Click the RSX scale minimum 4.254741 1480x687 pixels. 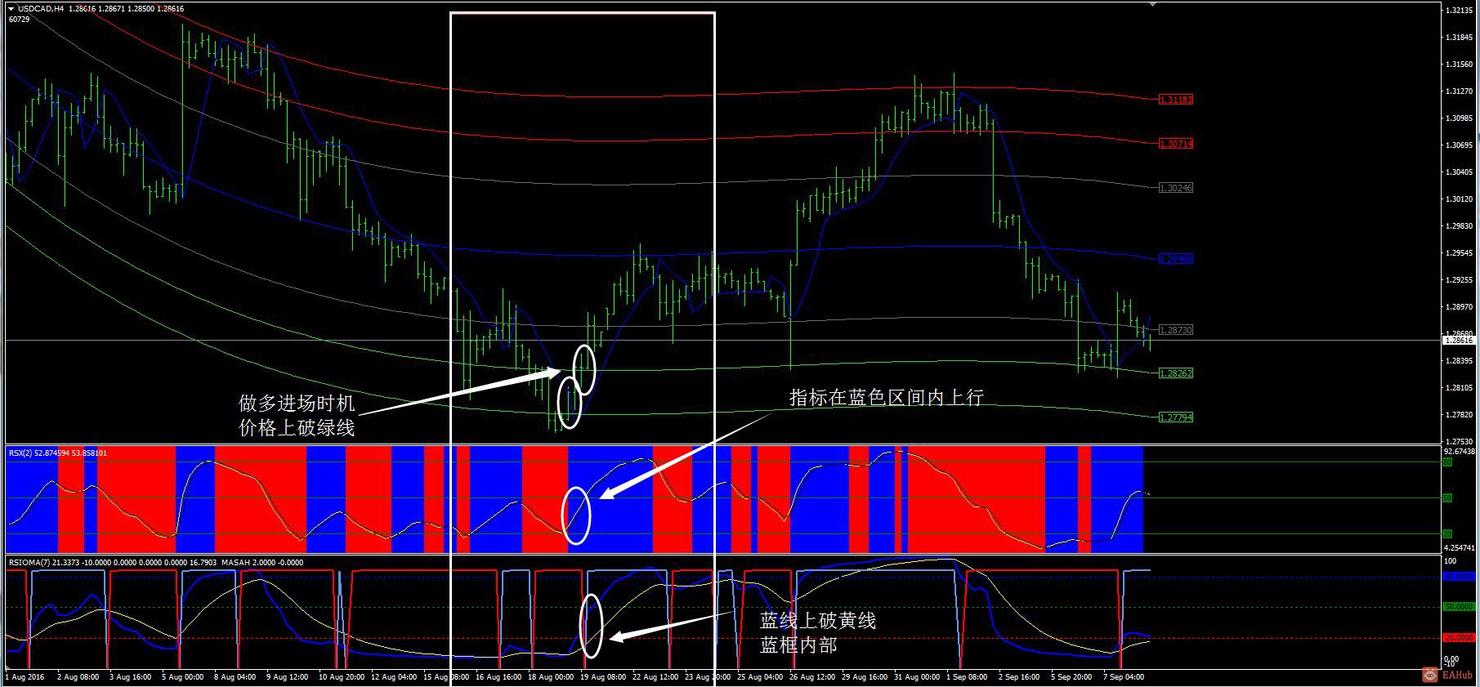coord(1460,548)
